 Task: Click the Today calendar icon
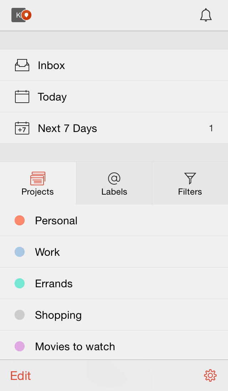point(22,97)
